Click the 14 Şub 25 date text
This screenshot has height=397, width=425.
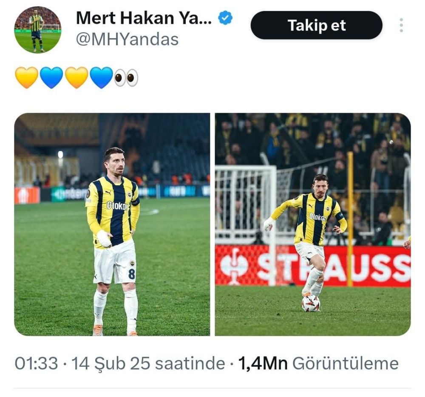(x=110, y=363)
